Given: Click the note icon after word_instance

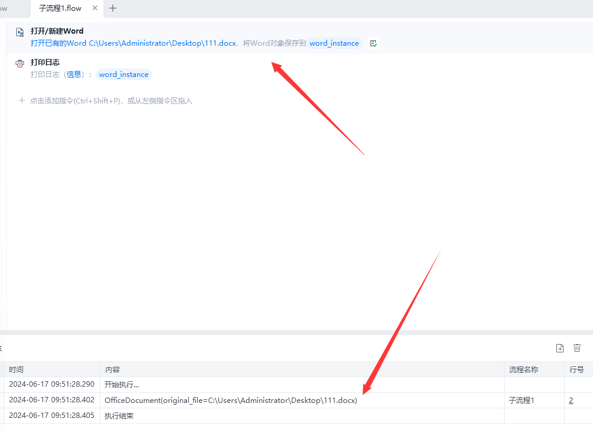Looking at the screenshot, I should pyautogui.click(x=373, y=43).
